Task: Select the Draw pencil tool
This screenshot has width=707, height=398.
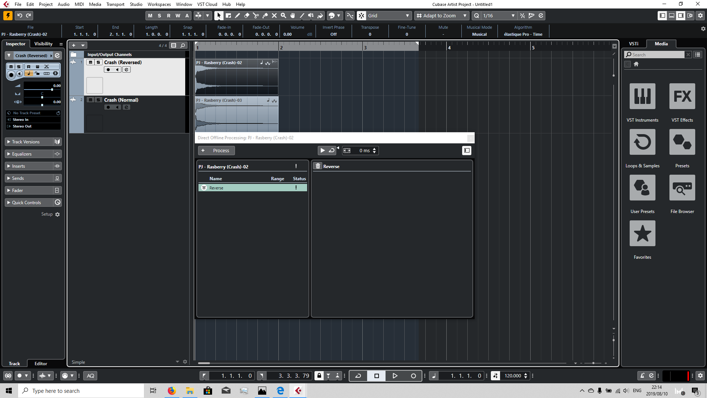Action: [238, 15]
